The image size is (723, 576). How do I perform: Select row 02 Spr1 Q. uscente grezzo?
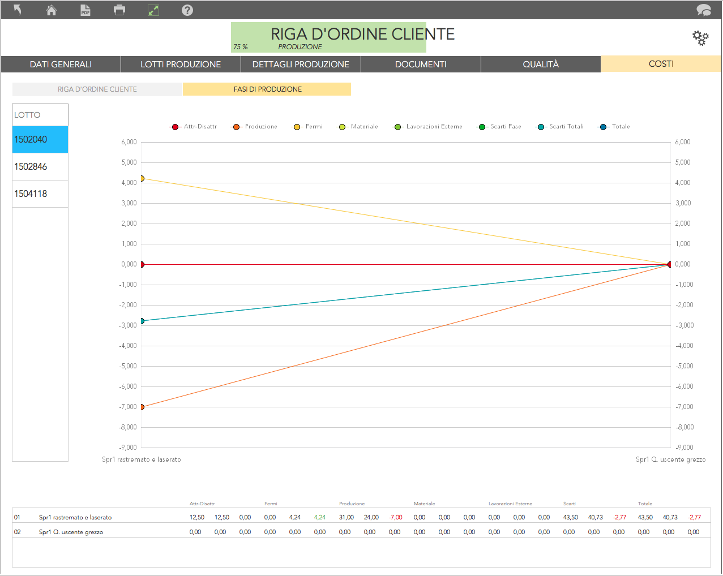tap(71, 532)
